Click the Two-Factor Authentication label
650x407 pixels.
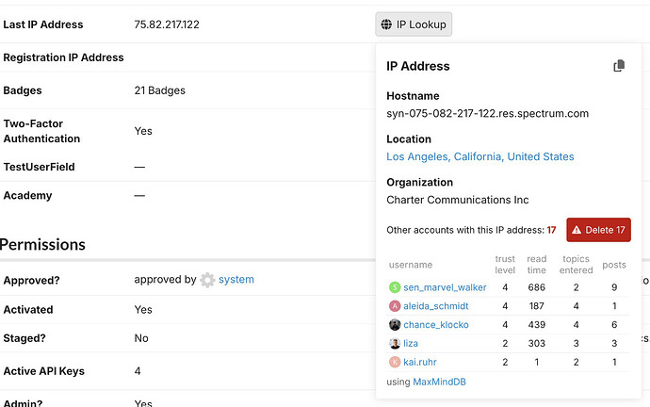click(x=41, y=131)
